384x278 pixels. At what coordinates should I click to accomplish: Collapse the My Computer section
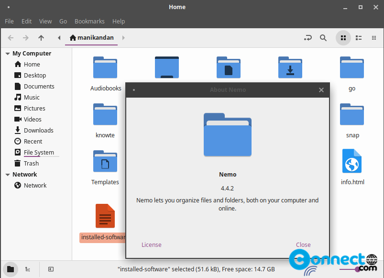pos(8,54)
